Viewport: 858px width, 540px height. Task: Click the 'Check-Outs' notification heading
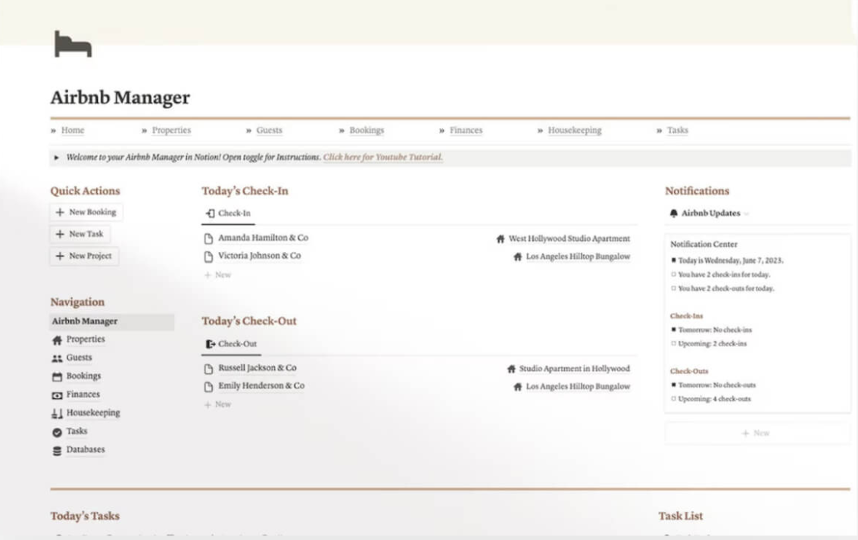click(689, 371)
